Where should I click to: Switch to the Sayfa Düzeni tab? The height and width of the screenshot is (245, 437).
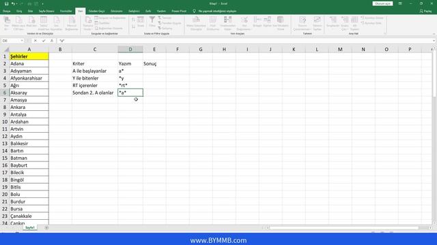pos(46,11)
